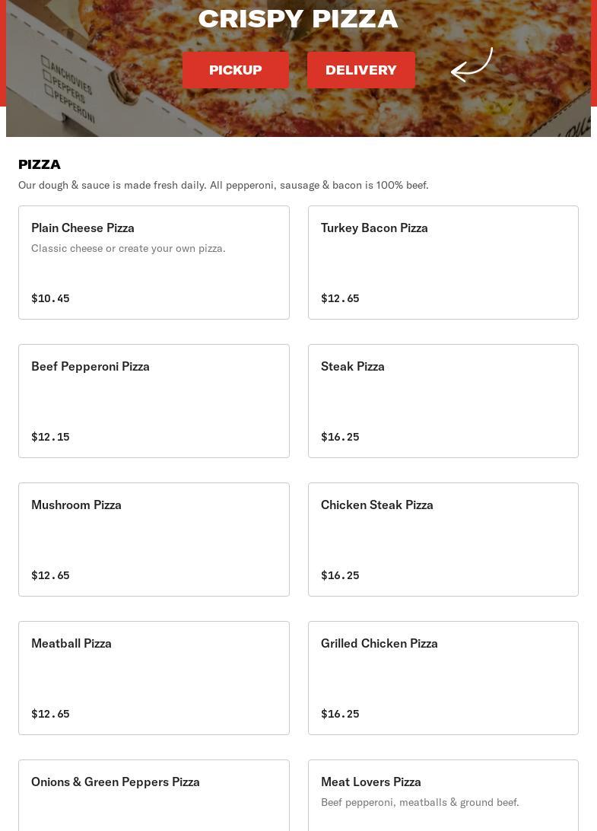Choose the Steak Pizza title
This screenshot has width=597, height=831.
(x=353, y=367)
